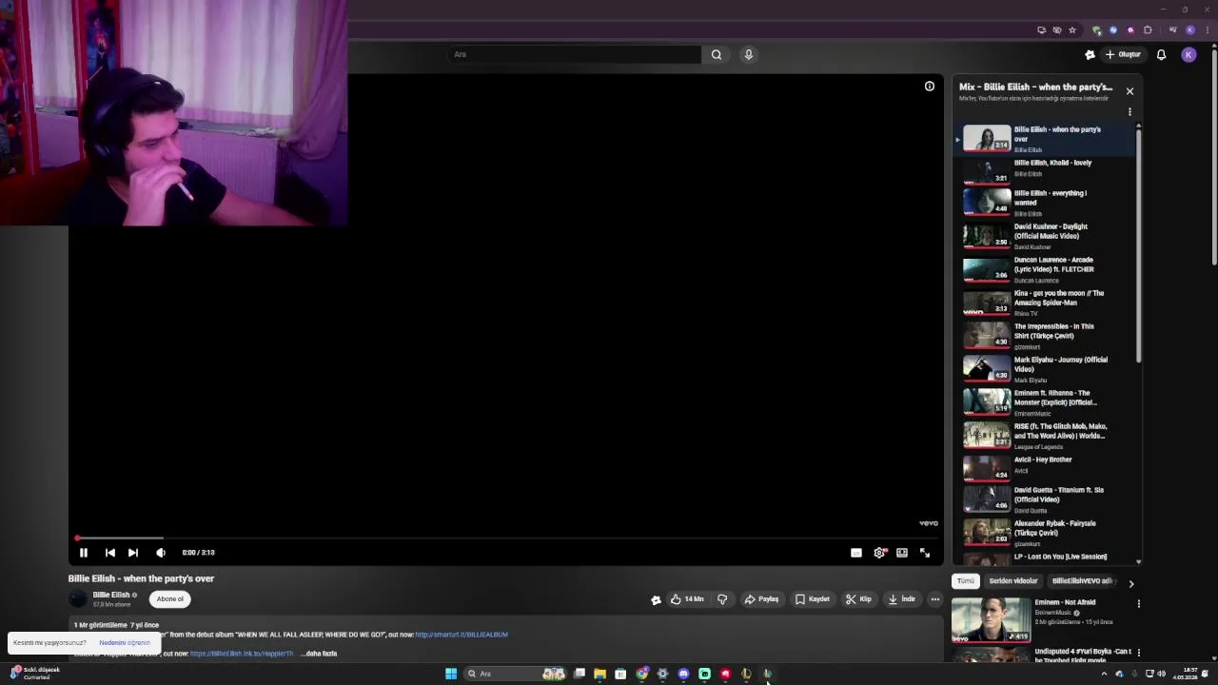Open the Chrome extensions puzzle icon
This screenshot has height=685, width=1218.
[x=1148, y=29]
